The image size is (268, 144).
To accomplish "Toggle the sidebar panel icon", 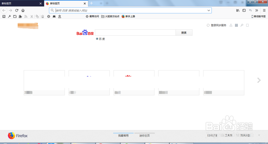I will click(244, 10).
